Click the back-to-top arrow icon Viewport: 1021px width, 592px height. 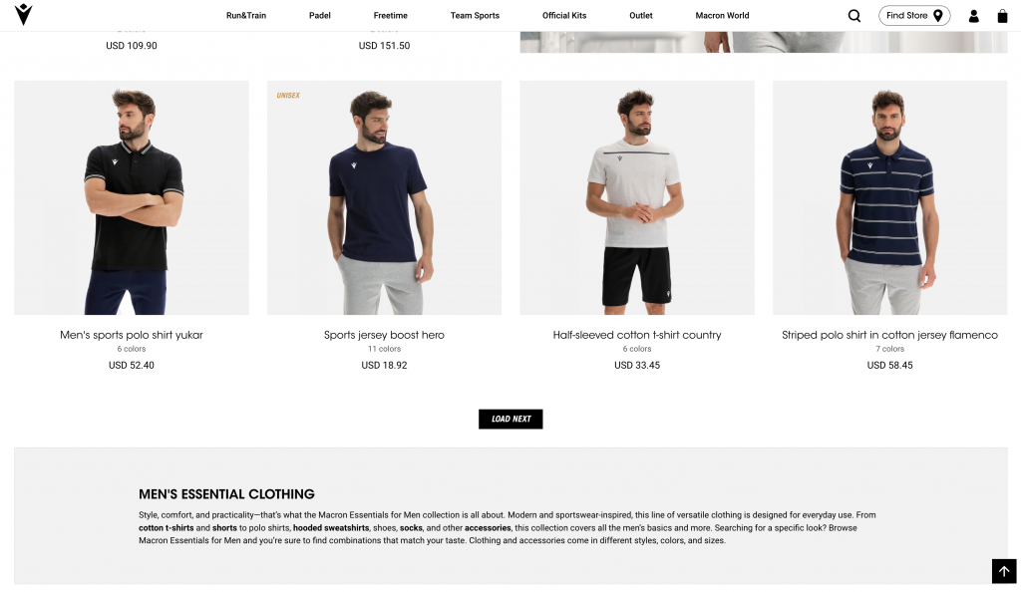tap(1004, 571)
